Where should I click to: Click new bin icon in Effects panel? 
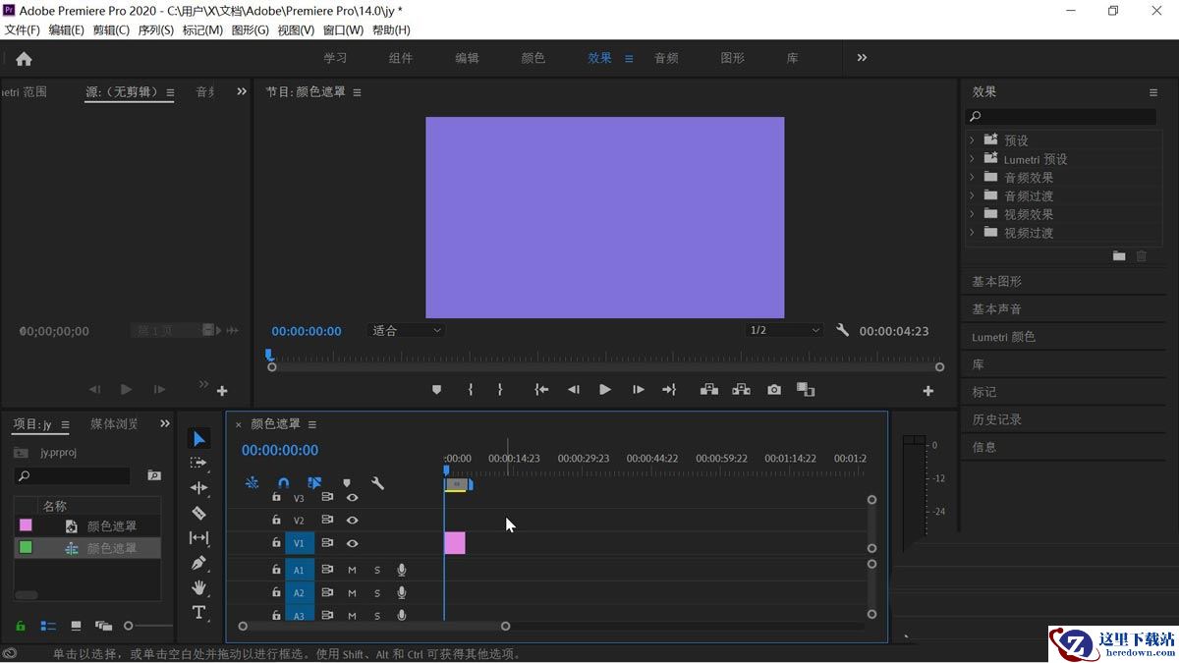click(1119, 255)
